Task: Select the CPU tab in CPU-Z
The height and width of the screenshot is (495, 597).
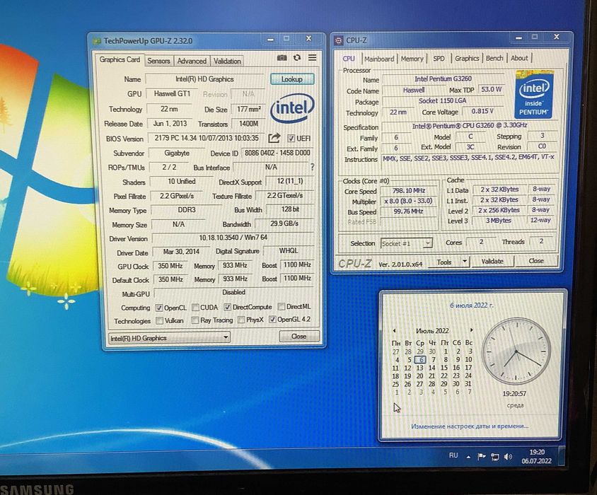Action: 349,59
